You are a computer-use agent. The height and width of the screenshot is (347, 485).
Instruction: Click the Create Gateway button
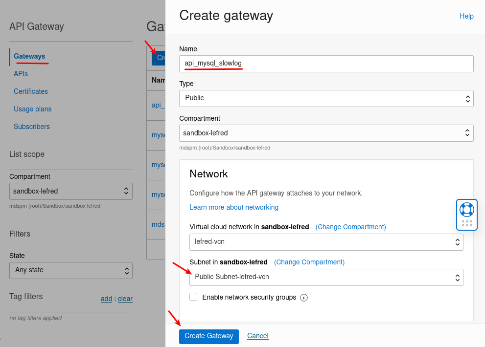click(208, 336)
